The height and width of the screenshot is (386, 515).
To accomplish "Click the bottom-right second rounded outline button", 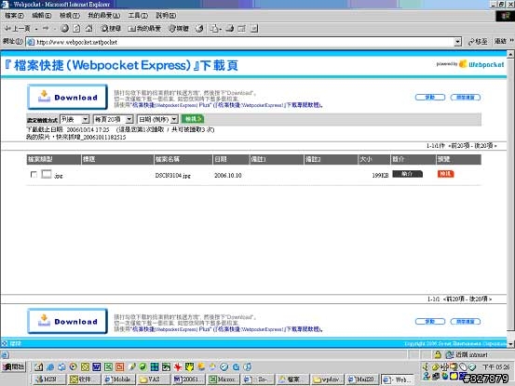I will tap(465, 322).
